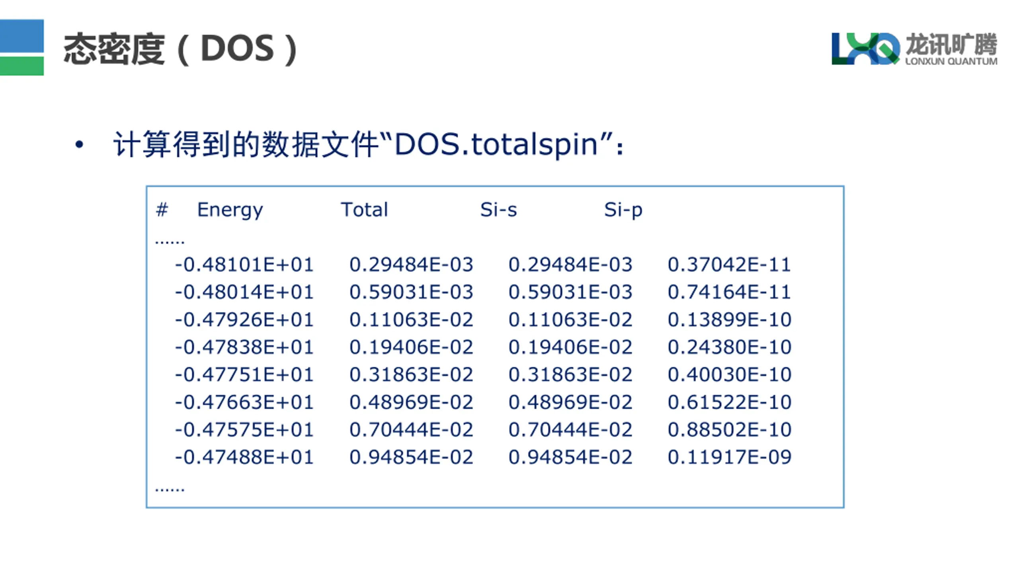This screenshot has width=1019, height=573.
Task: Click the energy value -0.47663E+01
Action: coord(244,402)
